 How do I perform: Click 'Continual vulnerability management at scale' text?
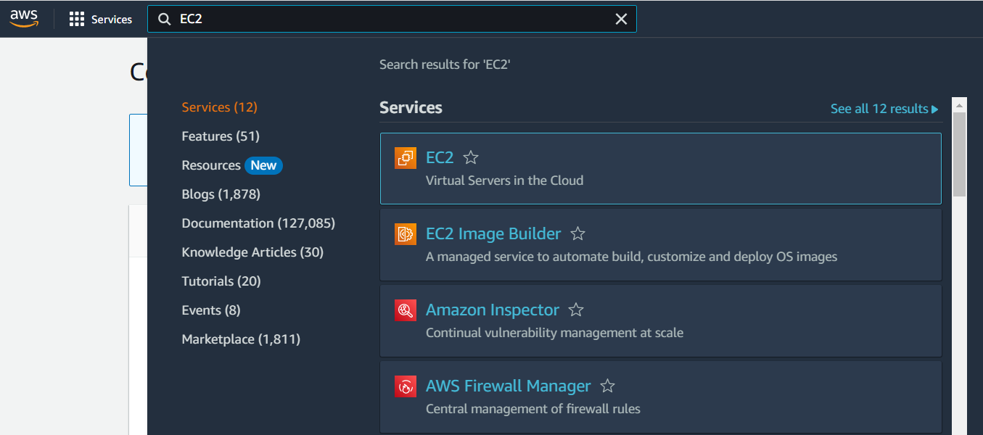(555, 333)
